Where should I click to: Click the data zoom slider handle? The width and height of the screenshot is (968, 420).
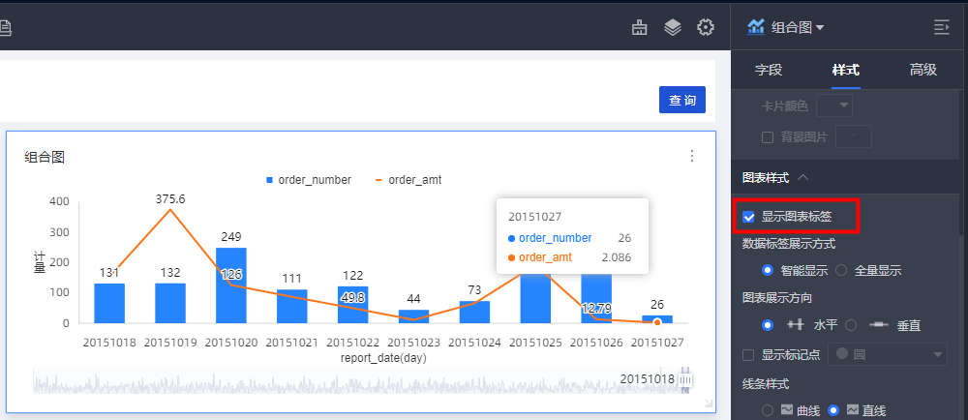[x=687, y=380]
